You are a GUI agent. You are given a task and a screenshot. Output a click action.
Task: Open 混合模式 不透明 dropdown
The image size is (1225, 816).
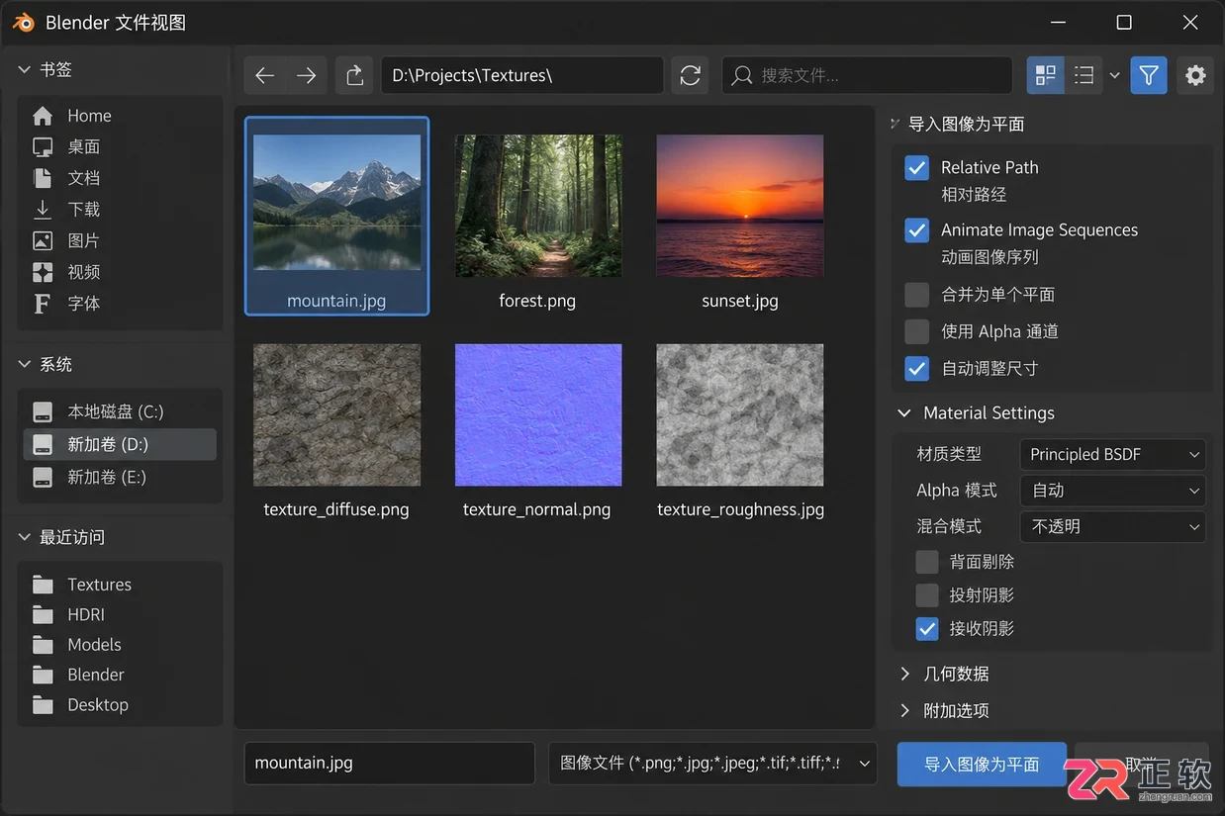(x=1113, y=527)
